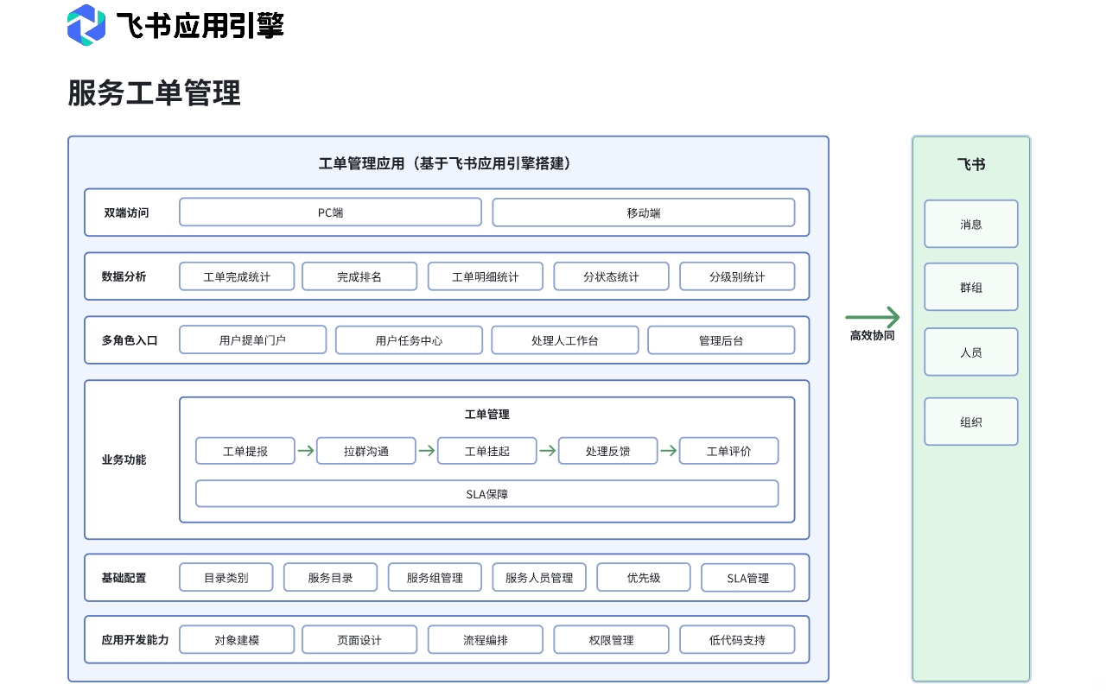
Task: Click the 目录类别 box
Action: click(226, 578)
